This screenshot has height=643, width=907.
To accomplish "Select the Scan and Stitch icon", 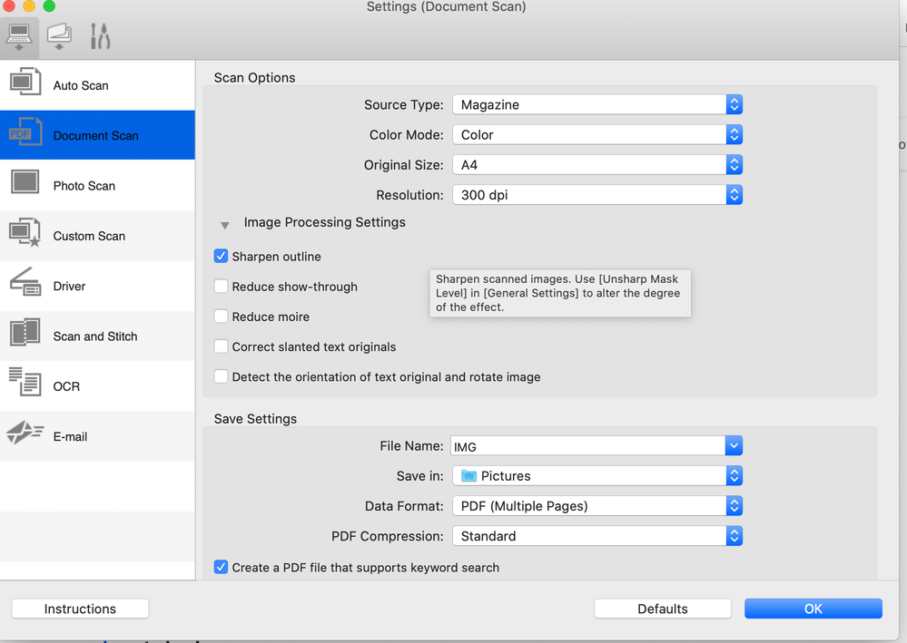I will [x=25, y=334].
